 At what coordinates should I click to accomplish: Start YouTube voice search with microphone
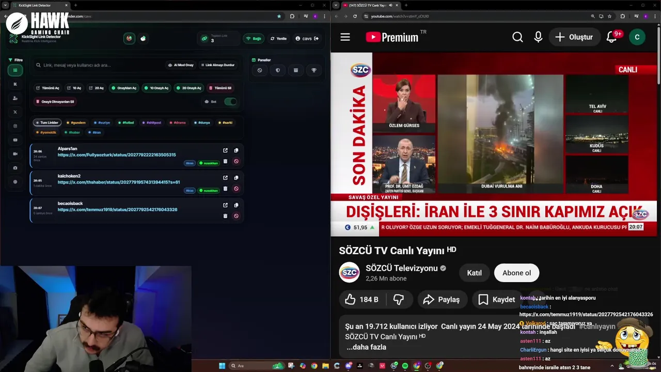click(538, 37)
